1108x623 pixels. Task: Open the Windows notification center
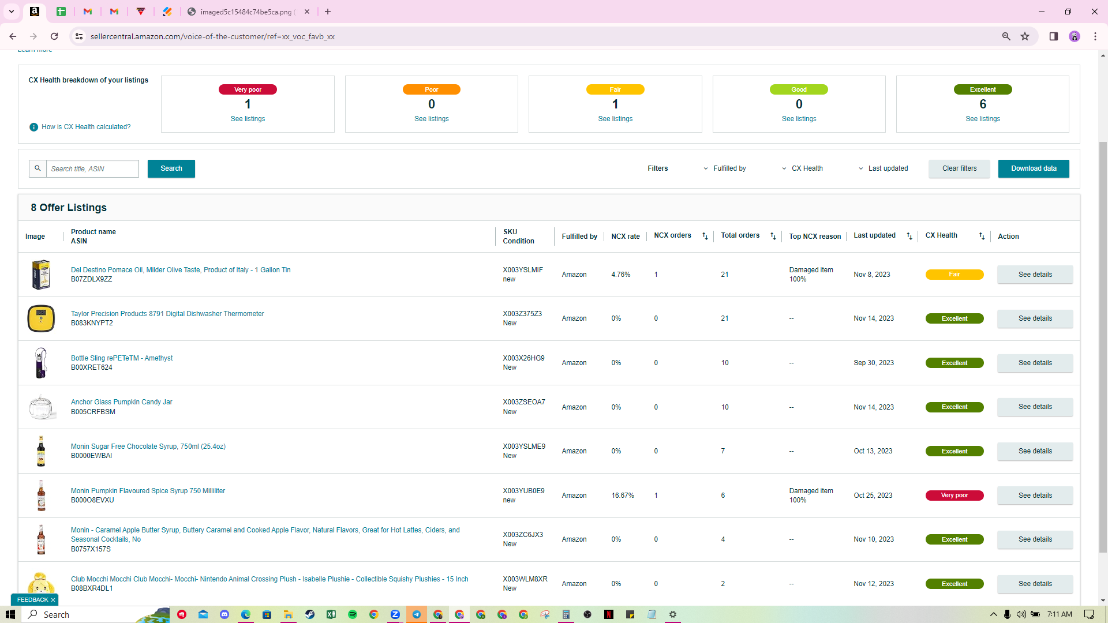click(1089, 614)
